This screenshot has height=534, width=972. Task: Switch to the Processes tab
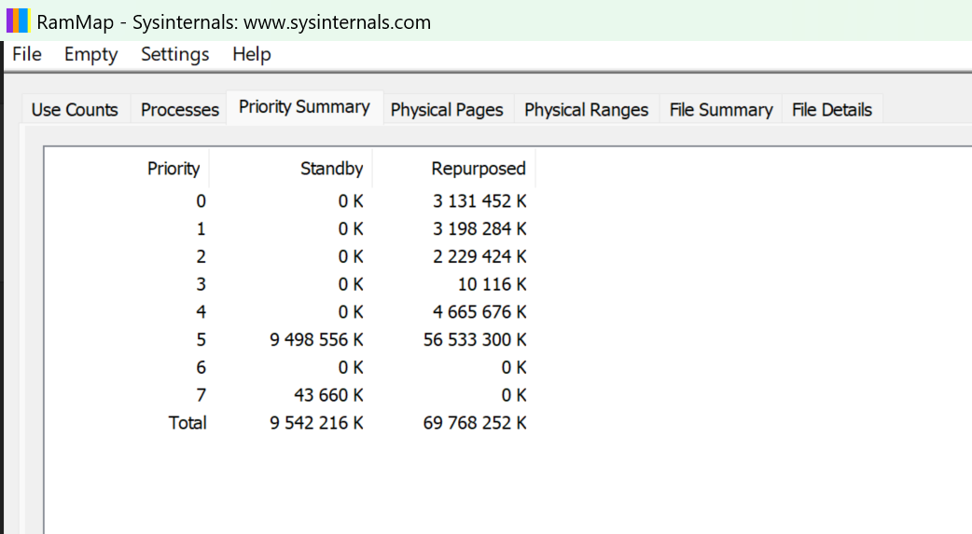pyautogui.click(x=180, y=110)
